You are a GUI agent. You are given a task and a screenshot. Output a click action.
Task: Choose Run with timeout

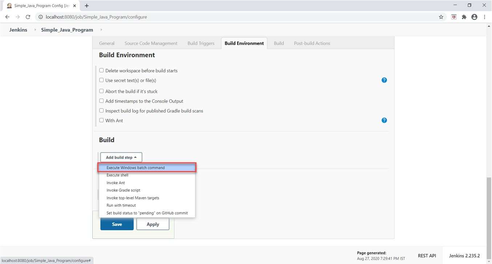click(147, 205)
